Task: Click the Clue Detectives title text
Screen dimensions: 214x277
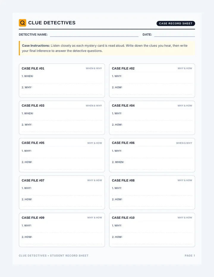Action: [52, 23]
